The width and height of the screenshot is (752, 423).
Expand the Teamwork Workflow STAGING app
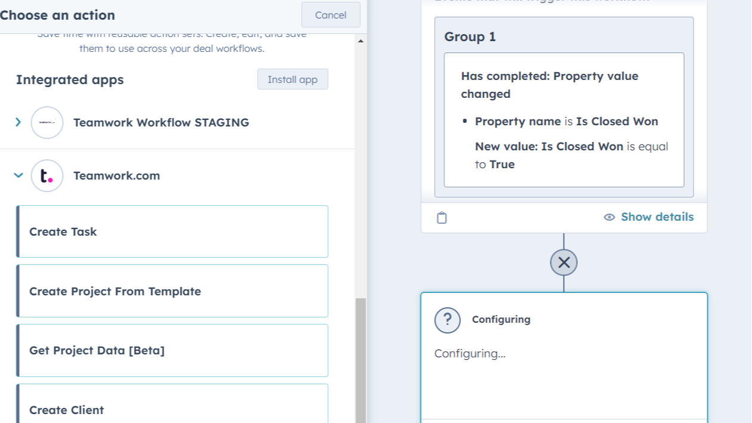[x=18, y=122]
